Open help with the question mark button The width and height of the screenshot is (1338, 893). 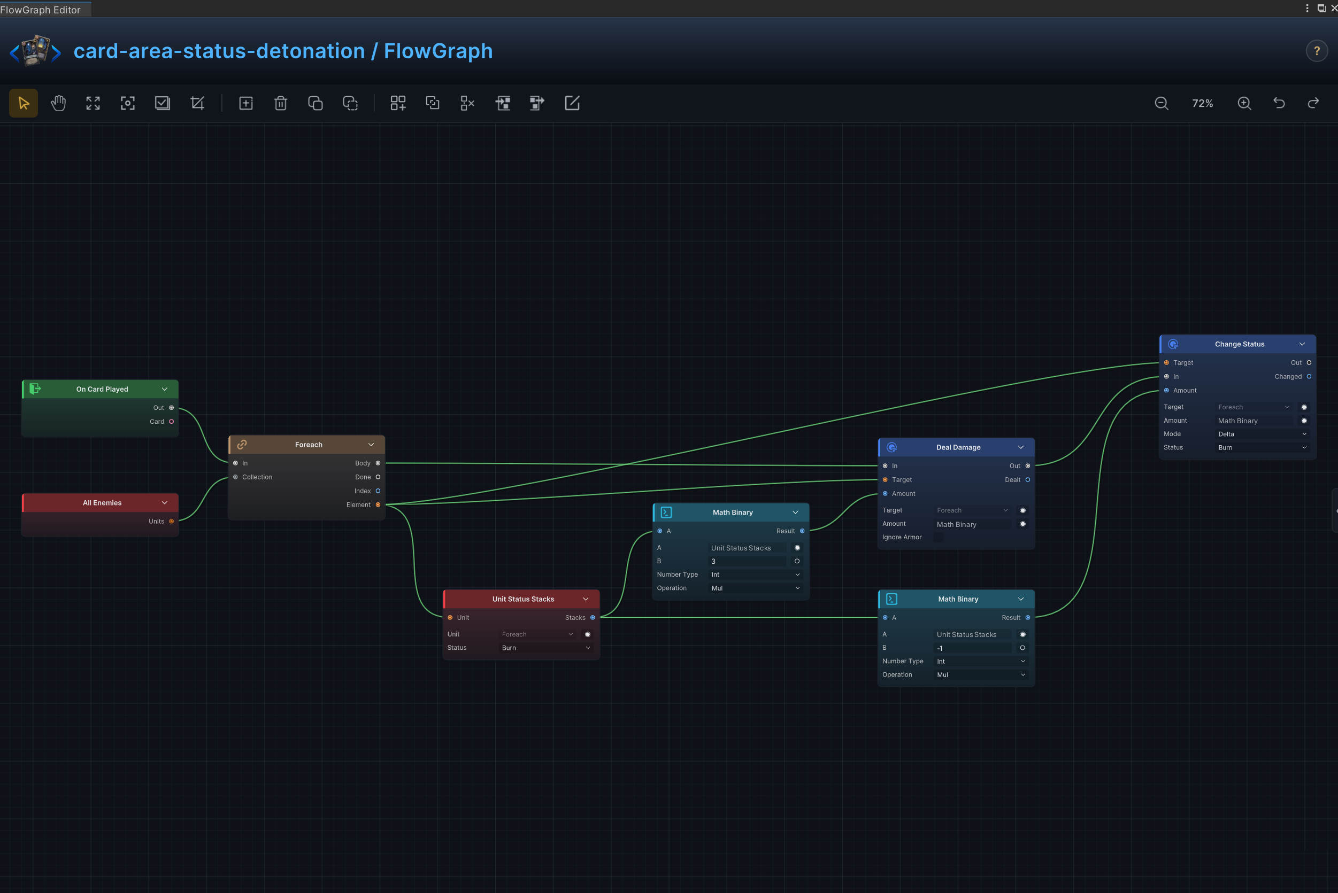1317,51
